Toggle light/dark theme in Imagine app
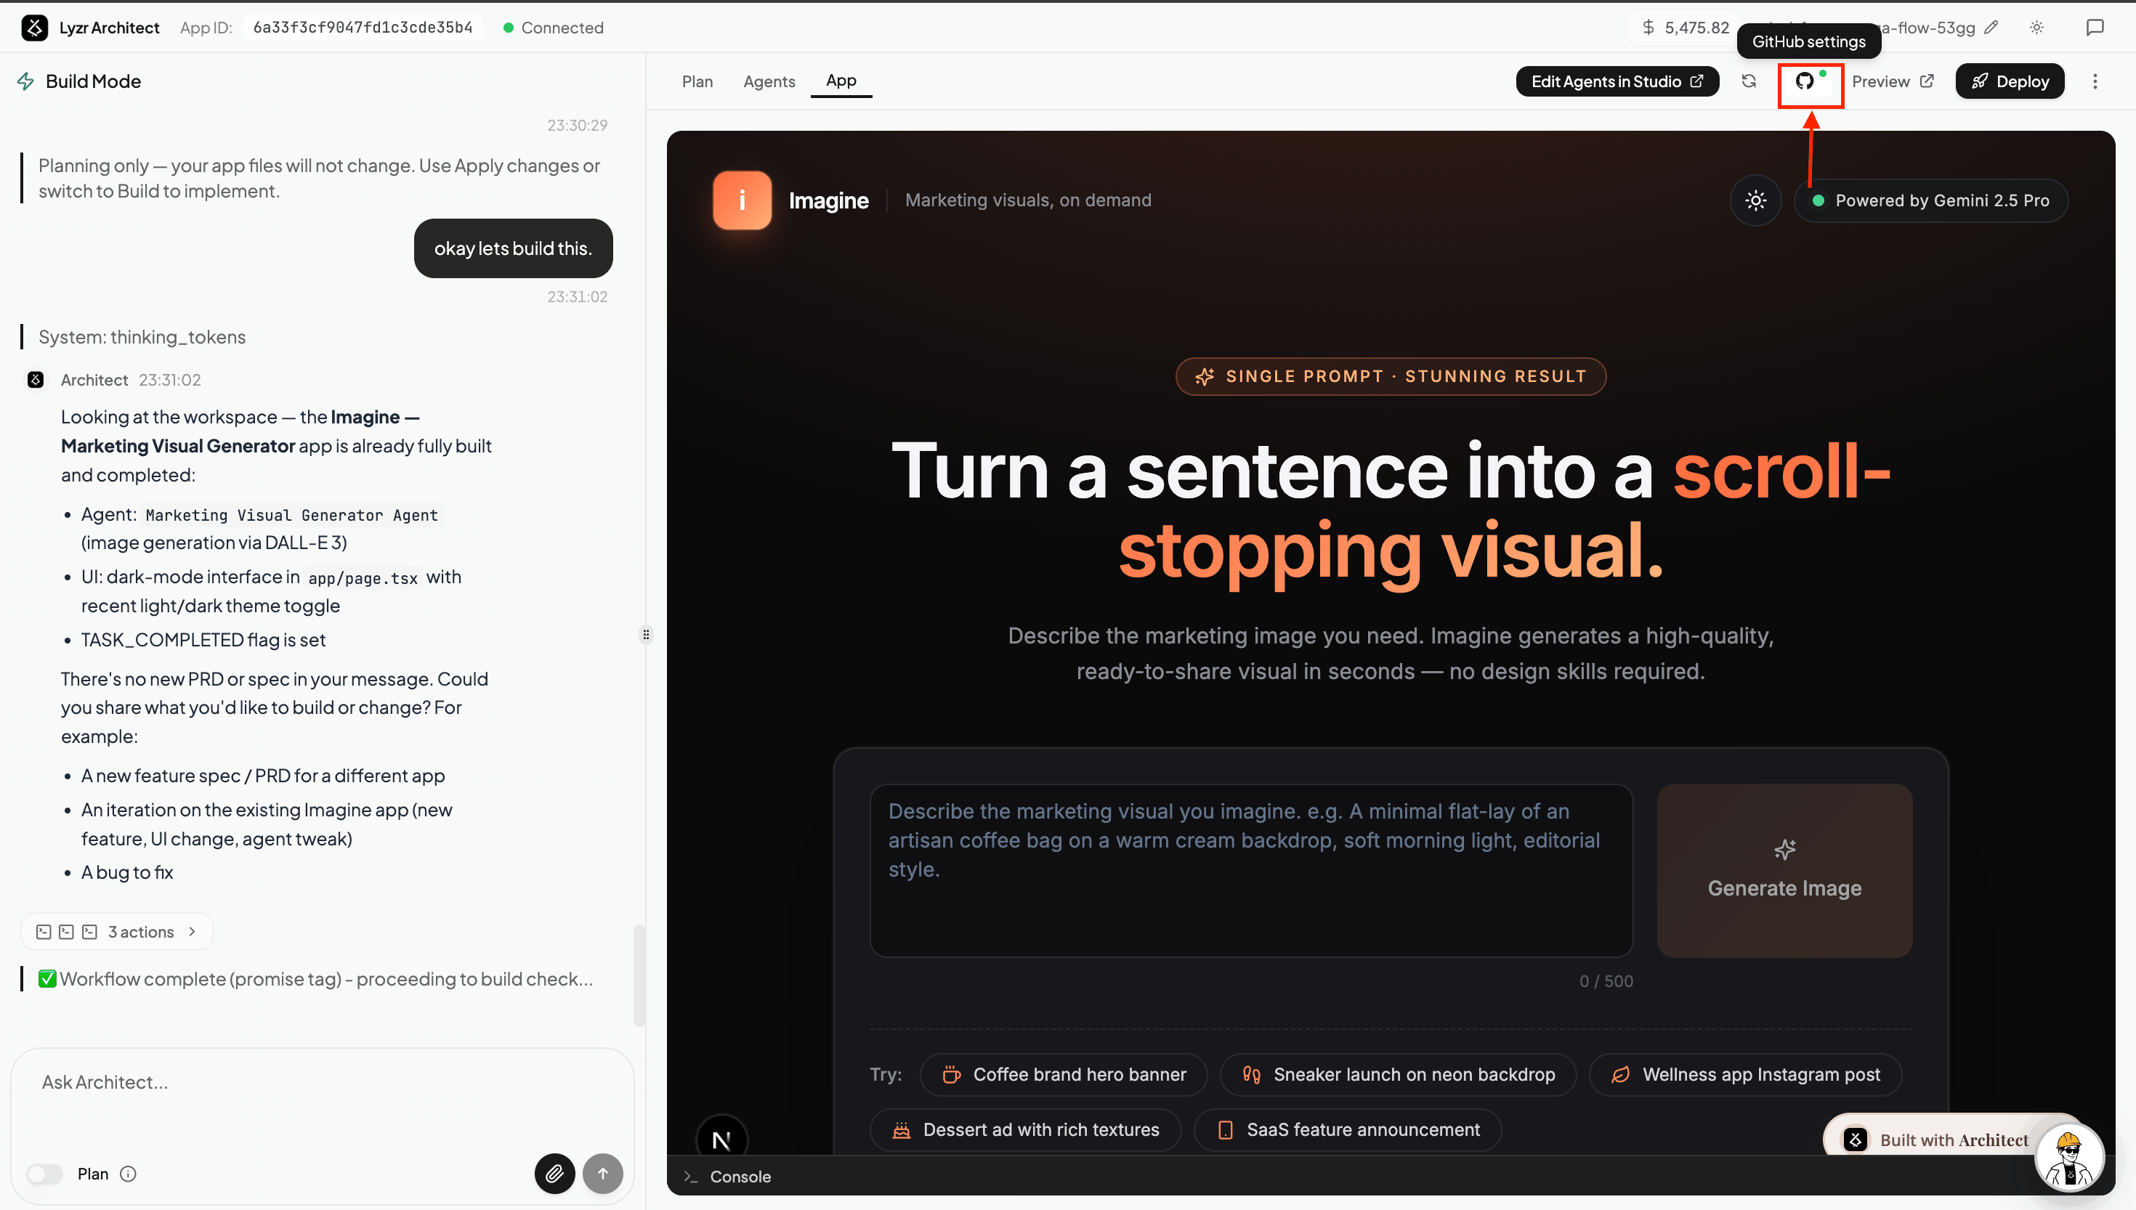Viewport: 2136px width, 1210px height. 1755,200
